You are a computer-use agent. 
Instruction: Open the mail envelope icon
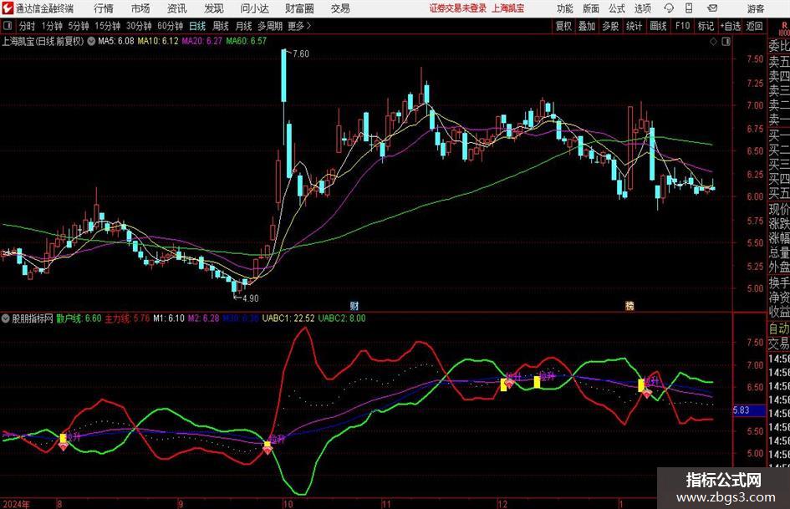tap(712, 8)
